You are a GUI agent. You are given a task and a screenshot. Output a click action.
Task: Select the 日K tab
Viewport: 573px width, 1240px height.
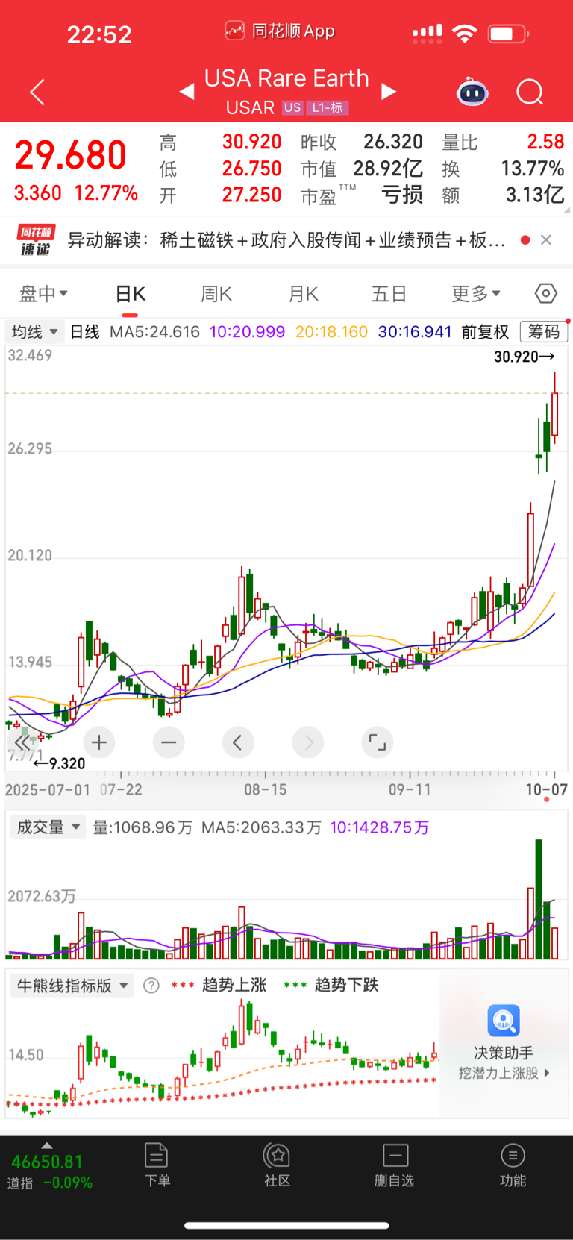pyautogui.click(x=131, y=294)
